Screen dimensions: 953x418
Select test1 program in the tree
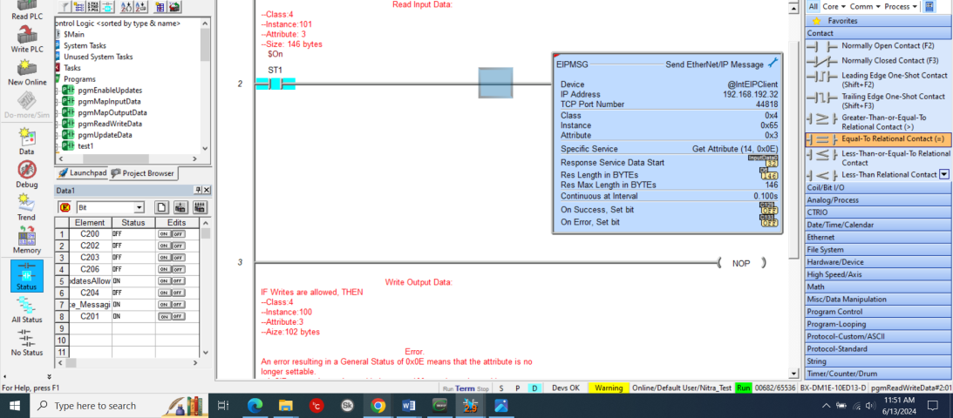85,146
